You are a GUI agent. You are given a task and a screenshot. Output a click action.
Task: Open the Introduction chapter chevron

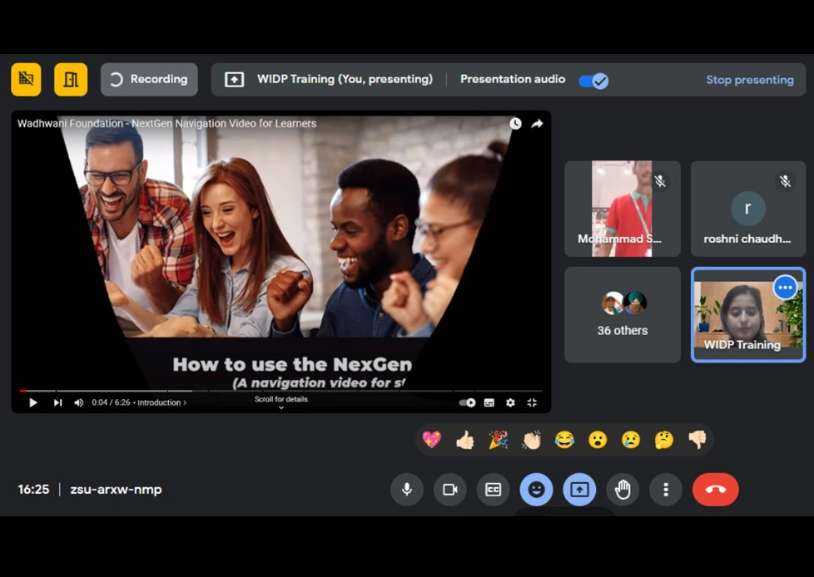pyautogui.click(x=185, y=402)
